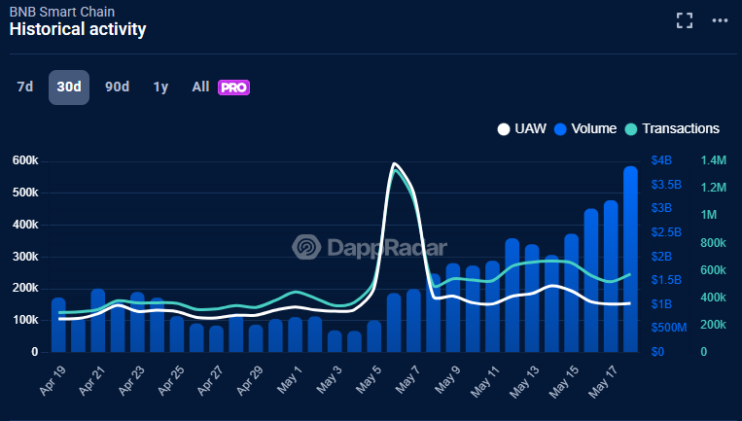Choose the All time range option
Image resolution: width=742 pixels, height=421 pixels.
click(x=200, y=87)
